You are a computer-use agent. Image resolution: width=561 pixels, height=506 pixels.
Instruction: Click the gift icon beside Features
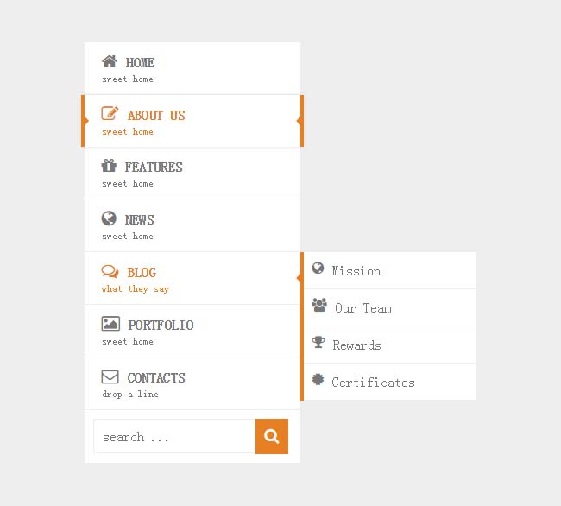109,166
